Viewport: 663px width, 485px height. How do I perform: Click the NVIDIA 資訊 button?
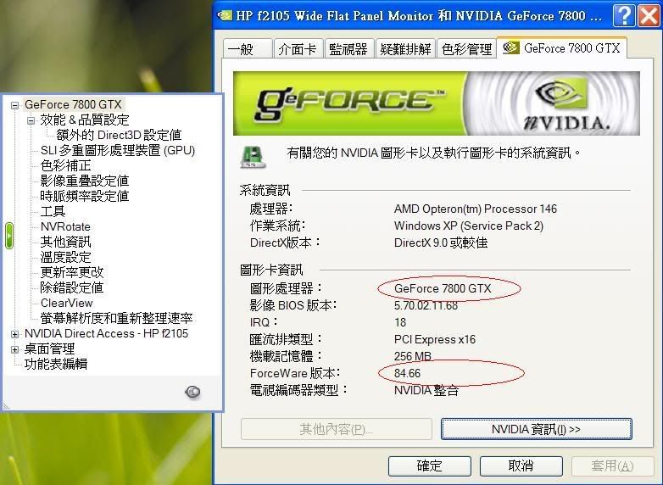click(536, 429)
